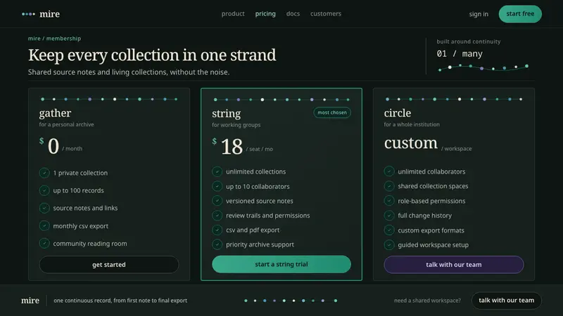Click check icon beside up to 100 records
563x316 pixels.
tap(44, 190)
